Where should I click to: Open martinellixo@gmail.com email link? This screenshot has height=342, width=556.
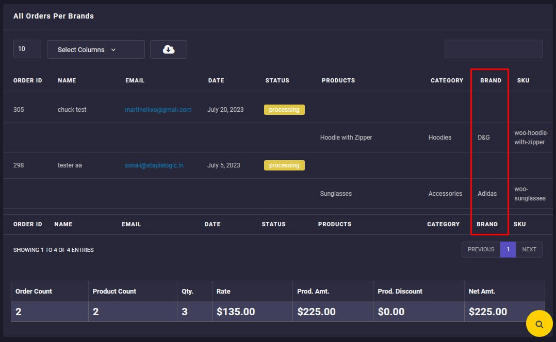tap(158, 110)
